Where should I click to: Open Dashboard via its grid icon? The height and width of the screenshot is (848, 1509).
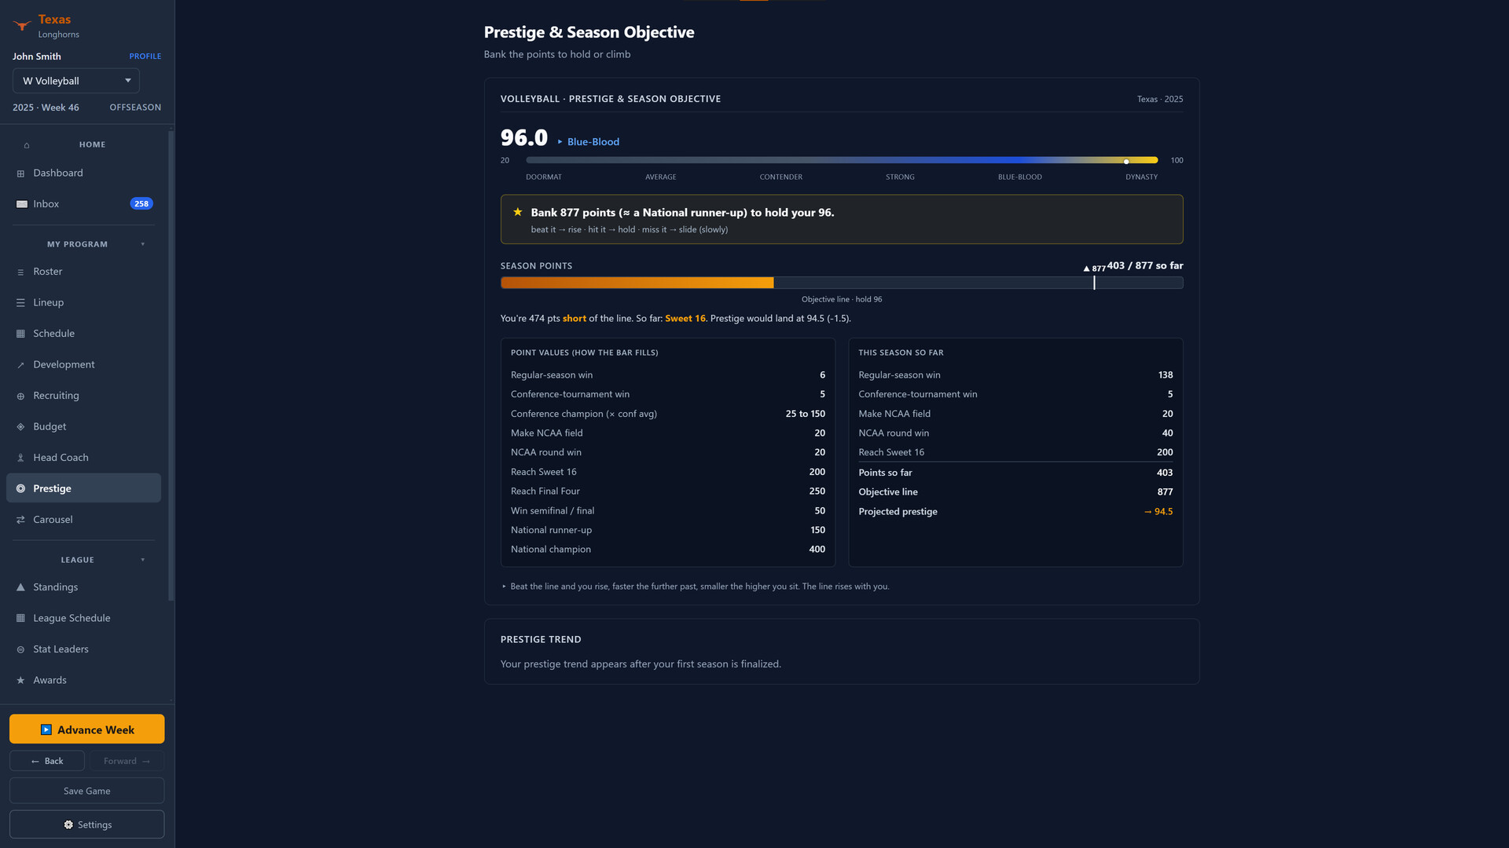click(x=20, y=174)
